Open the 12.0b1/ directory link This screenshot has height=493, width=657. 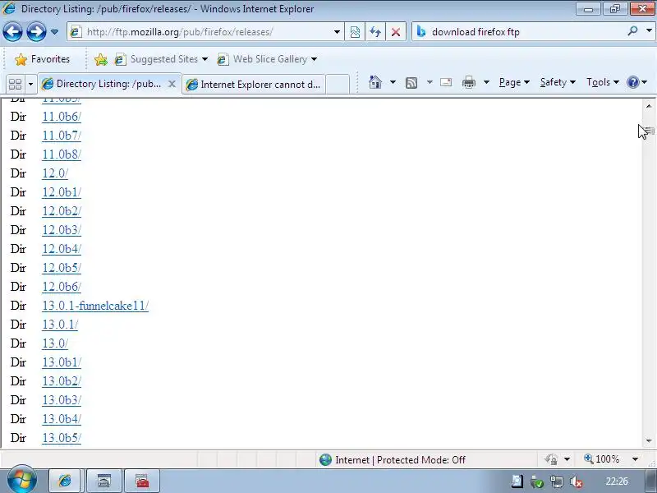pyautogui.click(x=62, y=192)
